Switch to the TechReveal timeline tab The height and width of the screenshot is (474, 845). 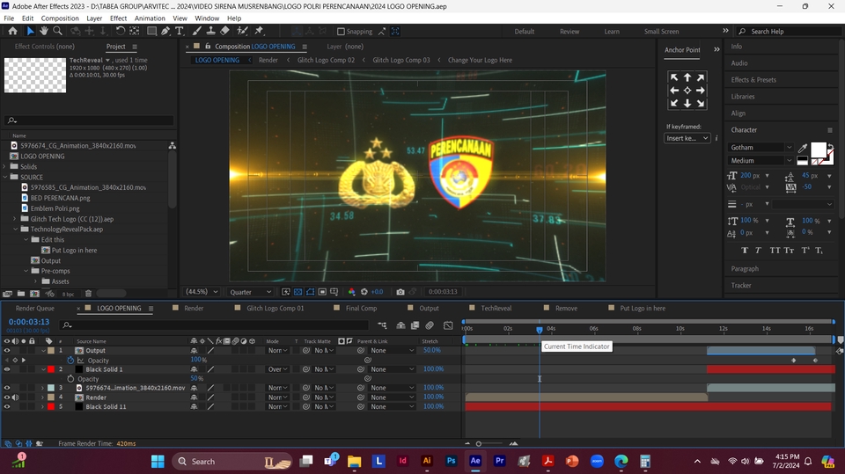pos(496,309)
